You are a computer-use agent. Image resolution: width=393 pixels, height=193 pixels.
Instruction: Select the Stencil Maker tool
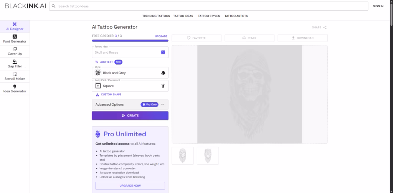pyautogui.click(x=15, y=76)
